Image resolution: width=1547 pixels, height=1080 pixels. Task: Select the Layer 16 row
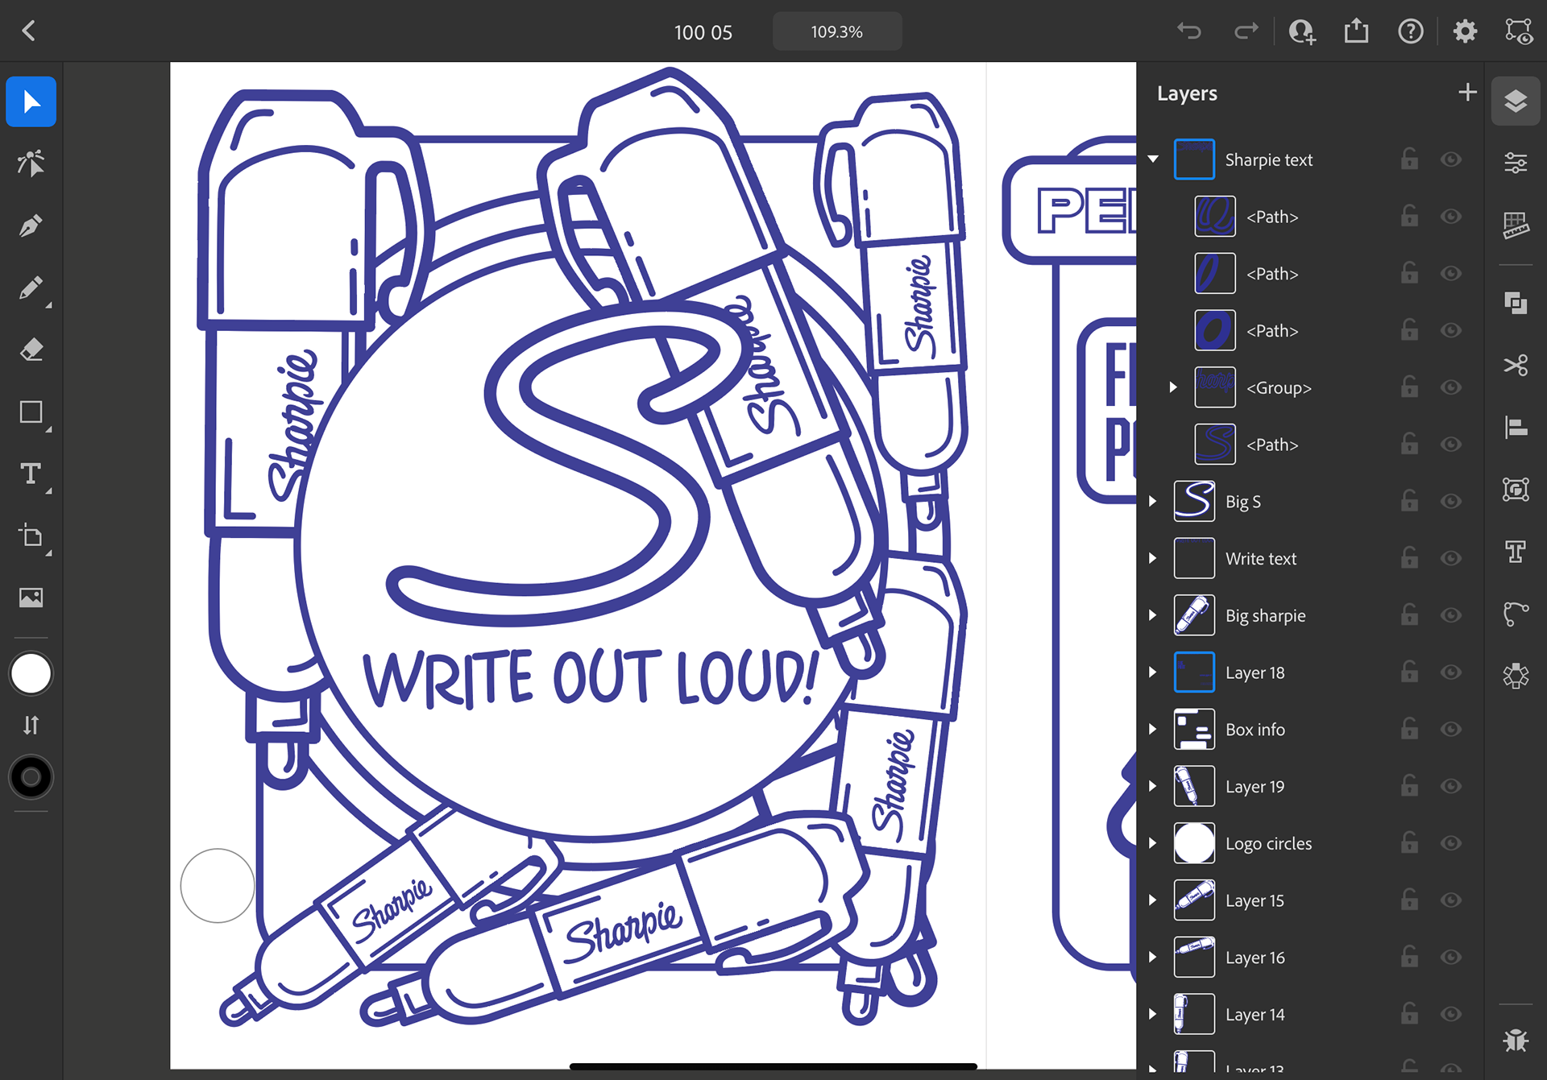[x=1309, y=958]
